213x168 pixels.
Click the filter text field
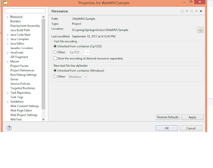tap(25, 11)
